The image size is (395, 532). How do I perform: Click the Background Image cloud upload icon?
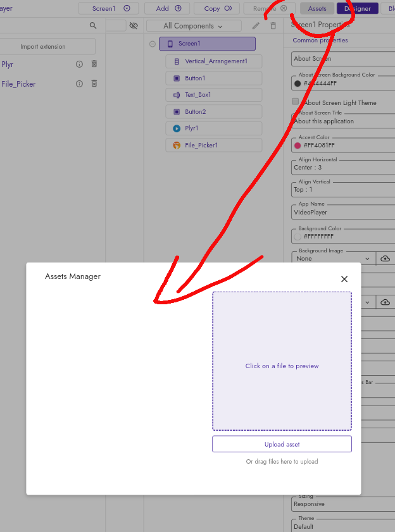coord(385,259)
